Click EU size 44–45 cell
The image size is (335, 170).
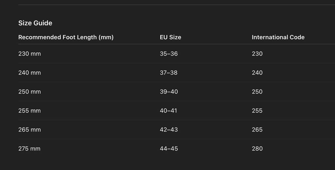[x=169, y=149]
